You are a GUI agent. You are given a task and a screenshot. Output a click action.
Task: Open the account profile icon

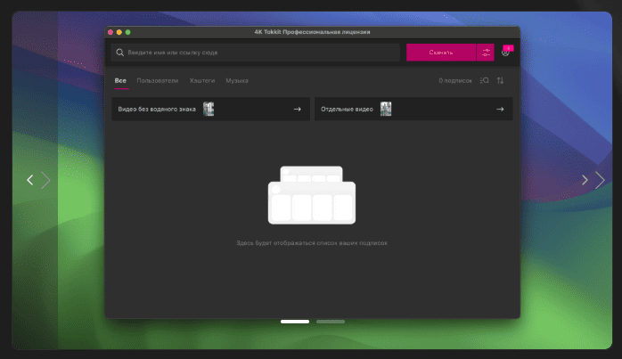coord(505,53)
